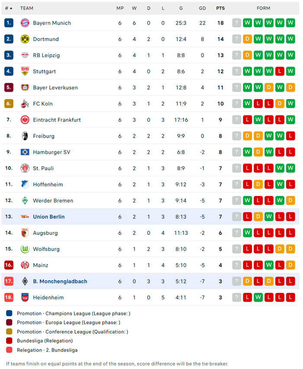This screenshot has width=303, height=369.
Task: Click the blue Champions League legend swatch
Action: pyautogui.click(x=10, y=313)
